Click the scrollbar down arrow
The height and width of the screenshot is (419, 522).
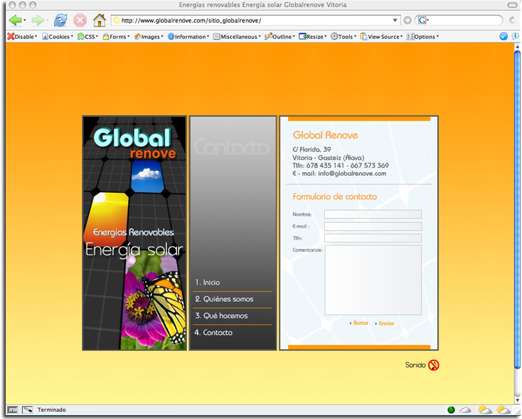tap(517, 400)
